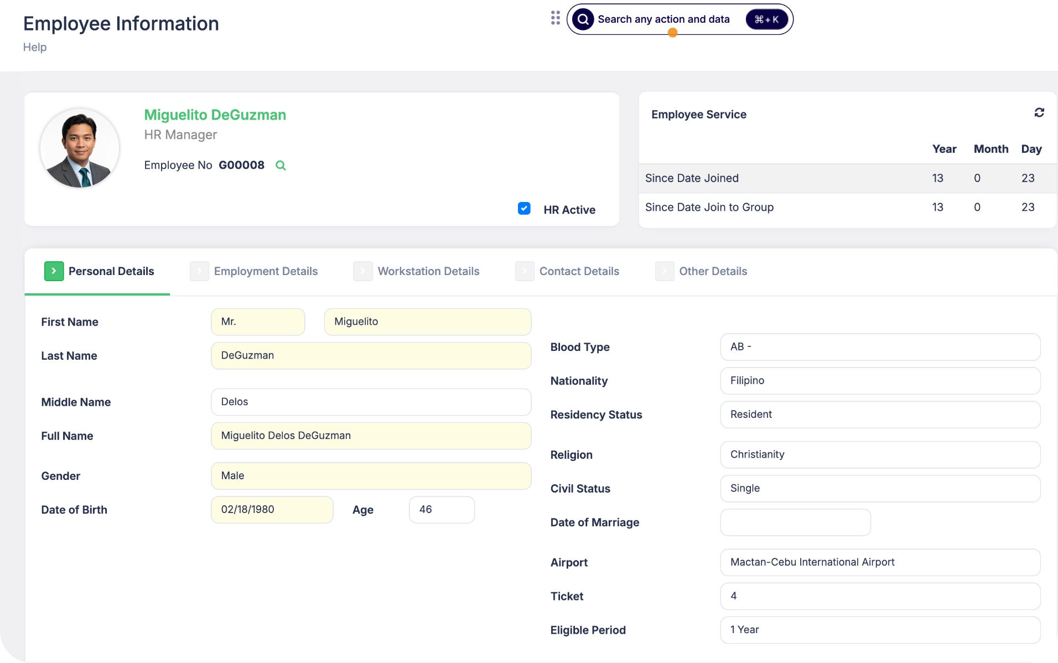Switch to the Contact Details tab

point(579,271)
